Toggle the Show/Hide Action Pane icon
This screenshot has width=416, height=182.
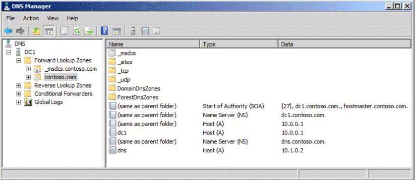tap(117, 31)
